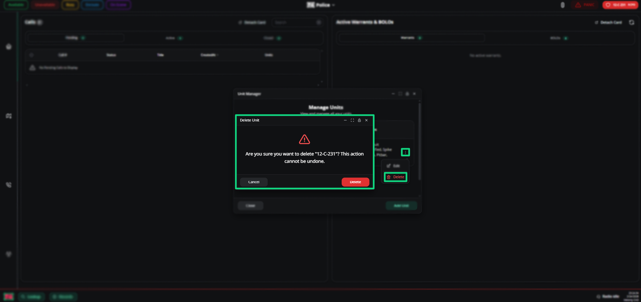Close the Delete Unit dialog with X
The image size is (641, 302).
(x=366, y=120)
